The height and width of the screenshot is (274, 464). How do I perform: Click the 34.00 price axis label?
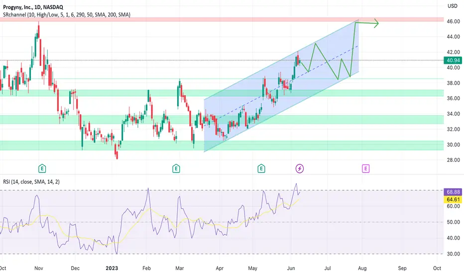(x=453, y=114)
